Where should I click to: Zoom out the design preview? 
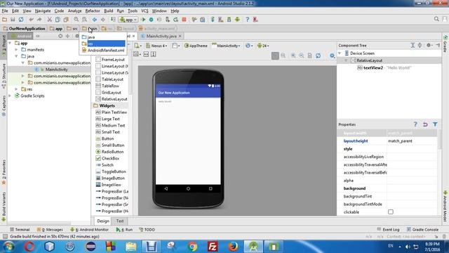[302, 56]
